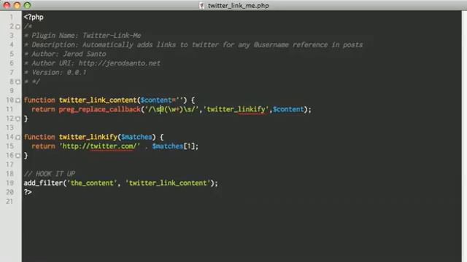This screenshot has height=262, width=467.
Task: Click the document icon next to twitter_link_me.php title
Action: [201, 5]
